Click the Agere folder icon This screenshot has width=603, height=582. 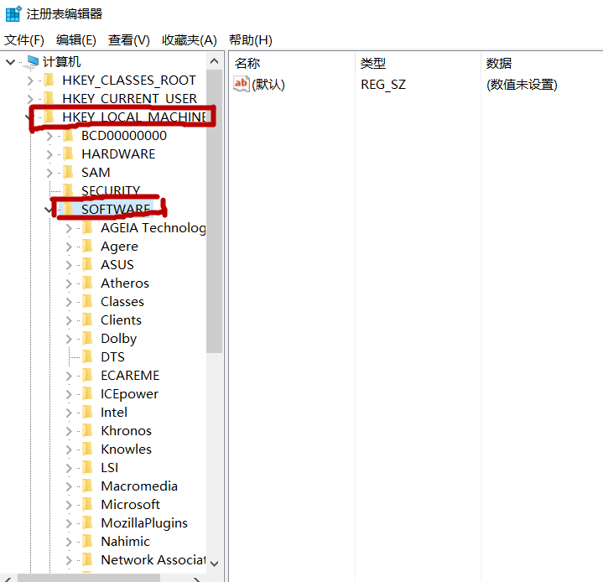point(88,247)
